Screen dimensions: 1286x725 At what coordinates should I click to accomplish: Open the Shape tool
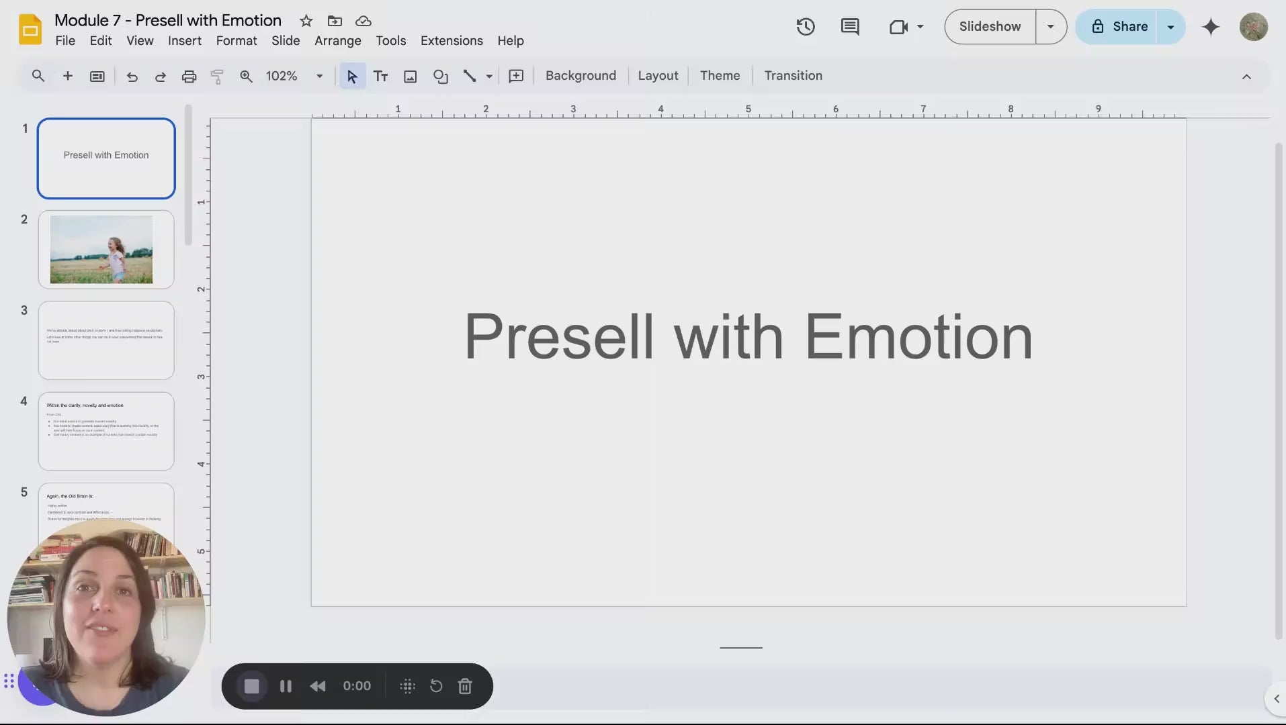(x=440, y=77)
